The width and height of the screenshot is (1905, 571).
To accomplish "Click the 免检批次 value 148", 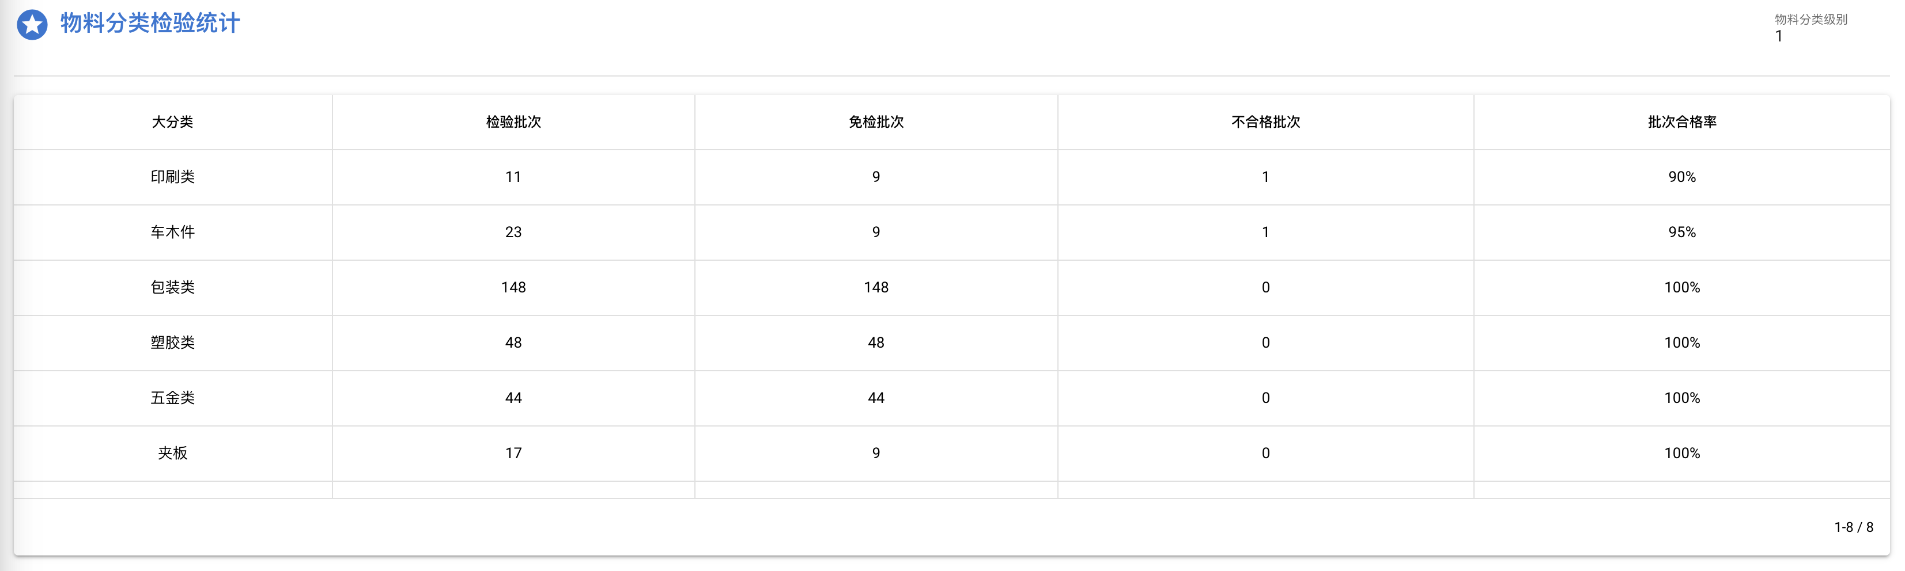I will point(876,288).
